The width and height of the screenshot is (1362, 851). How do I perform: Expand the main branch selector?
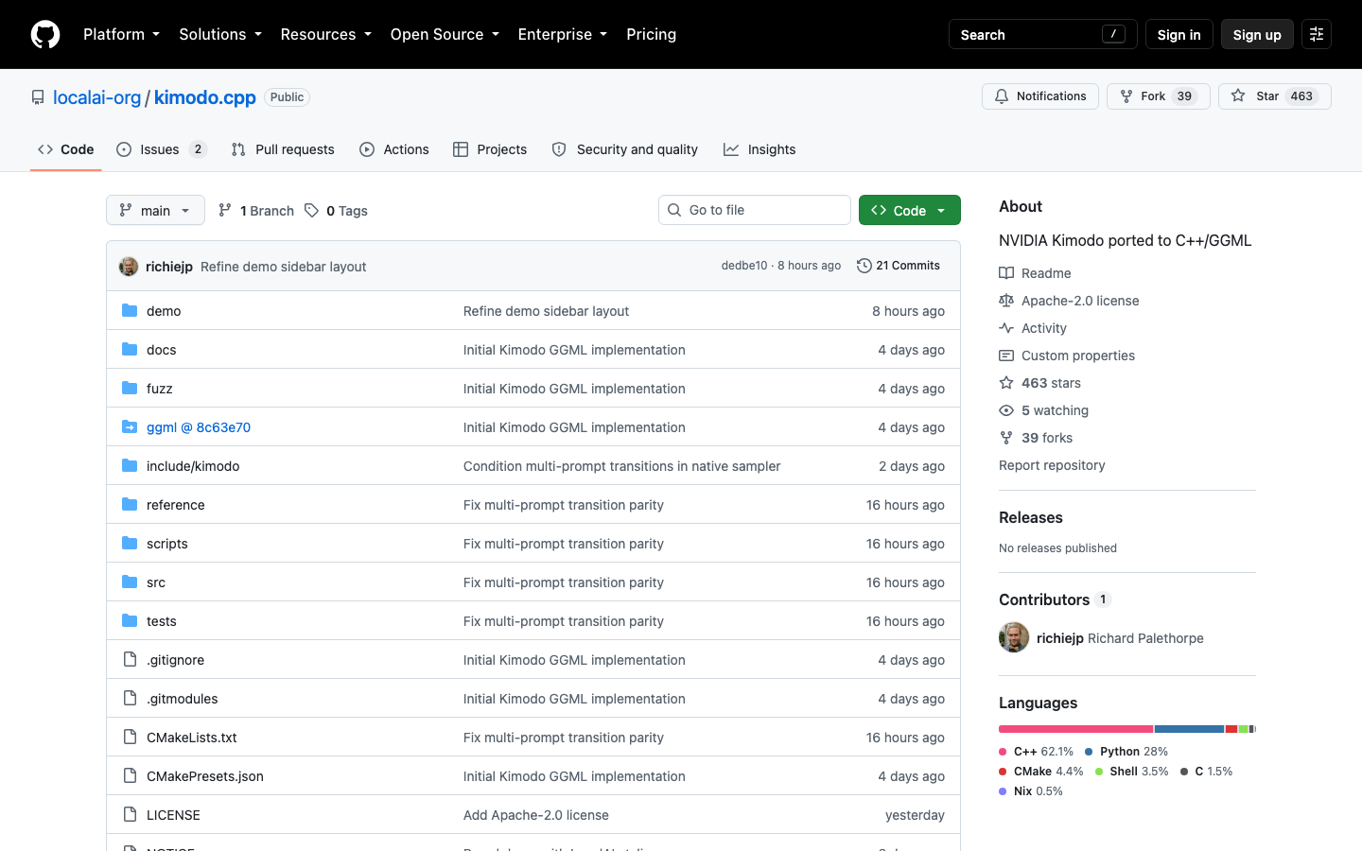155,210
